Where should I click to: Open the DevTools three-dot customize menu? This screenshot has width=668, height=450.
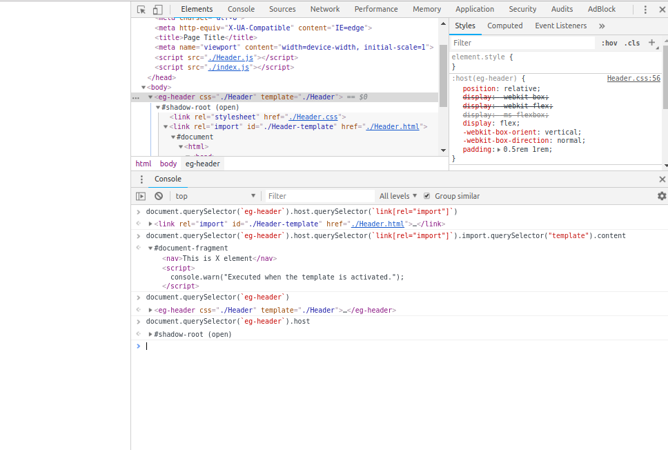coord(645,10)
